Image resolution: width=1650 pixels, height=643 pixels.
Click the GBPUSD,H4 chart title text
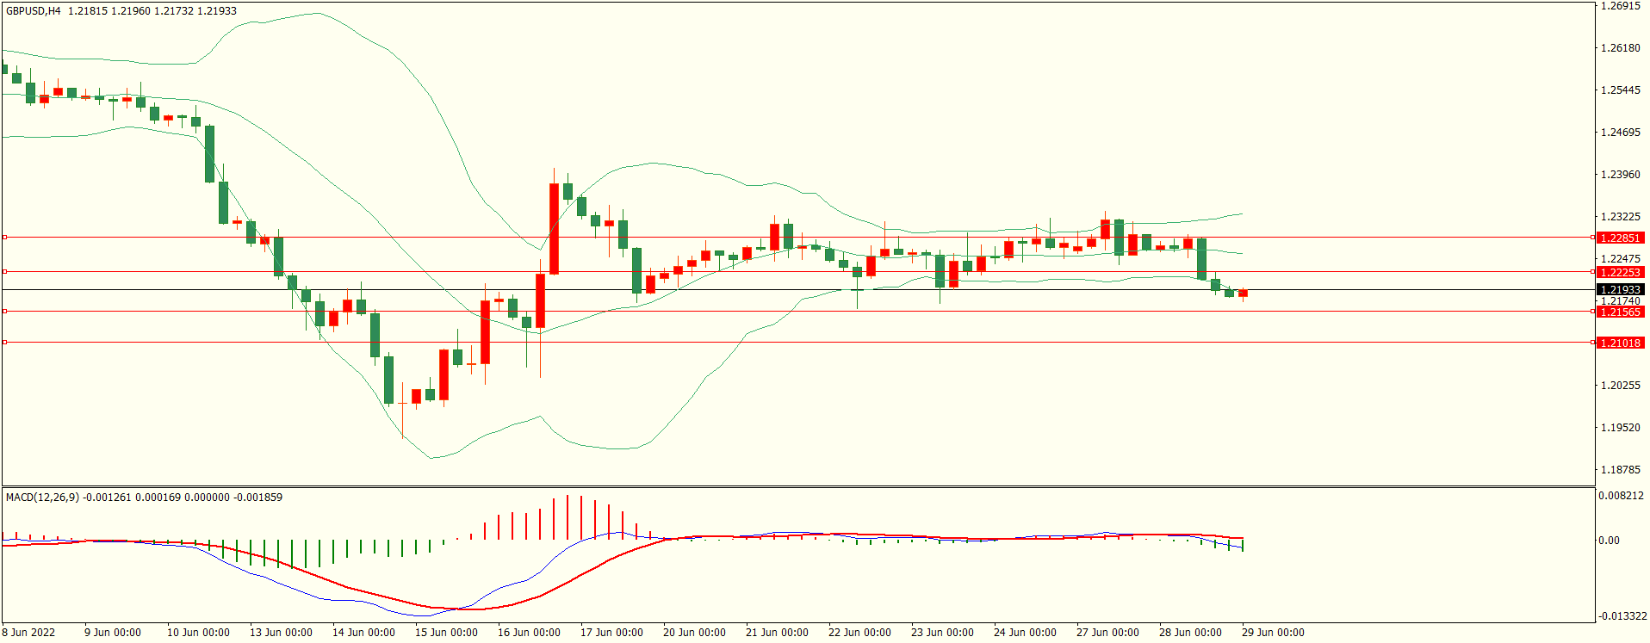point(34,11)
